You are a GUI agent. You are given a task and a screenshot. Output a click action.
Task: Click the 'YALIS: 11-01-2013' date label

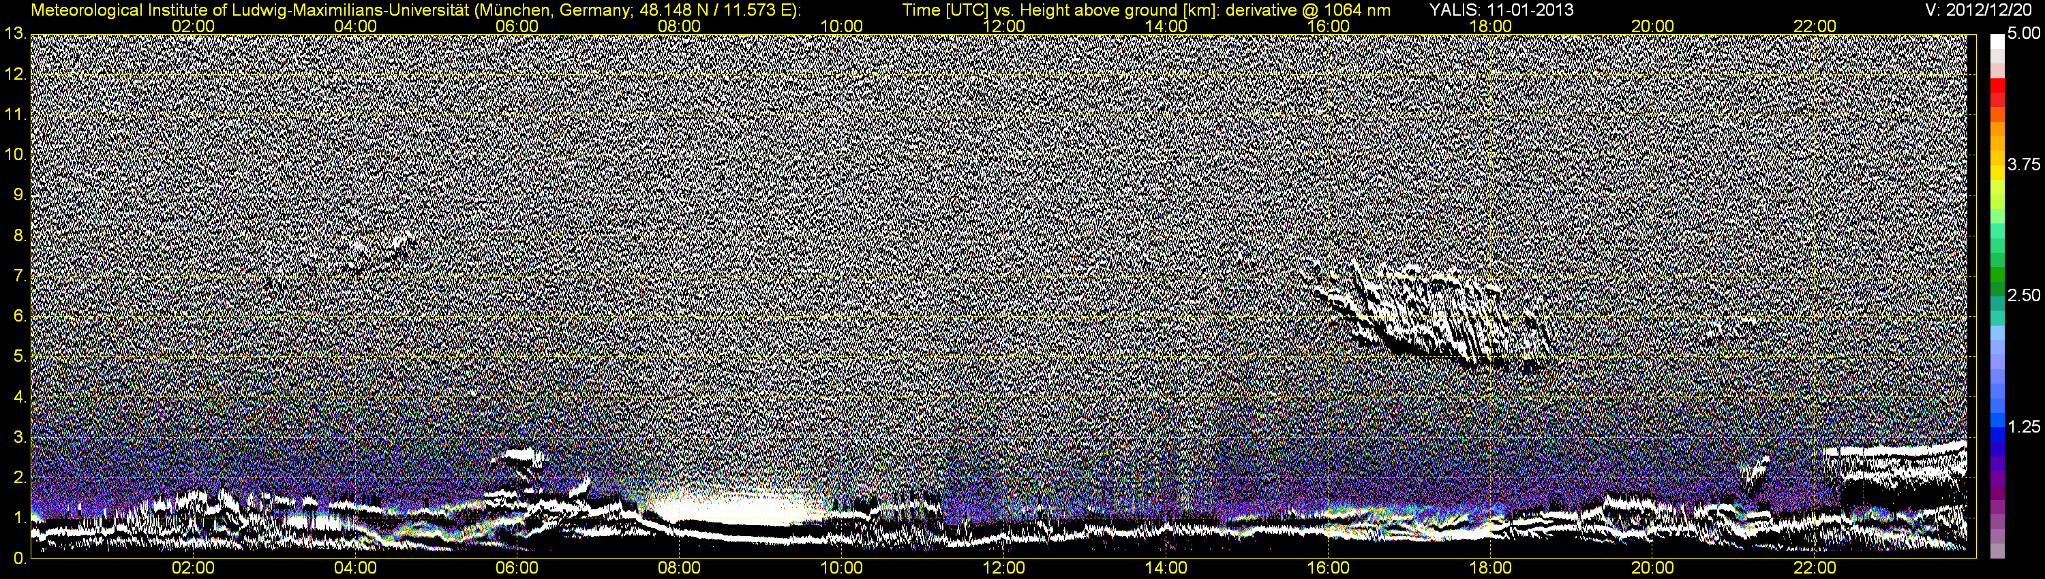(1501, 10)
